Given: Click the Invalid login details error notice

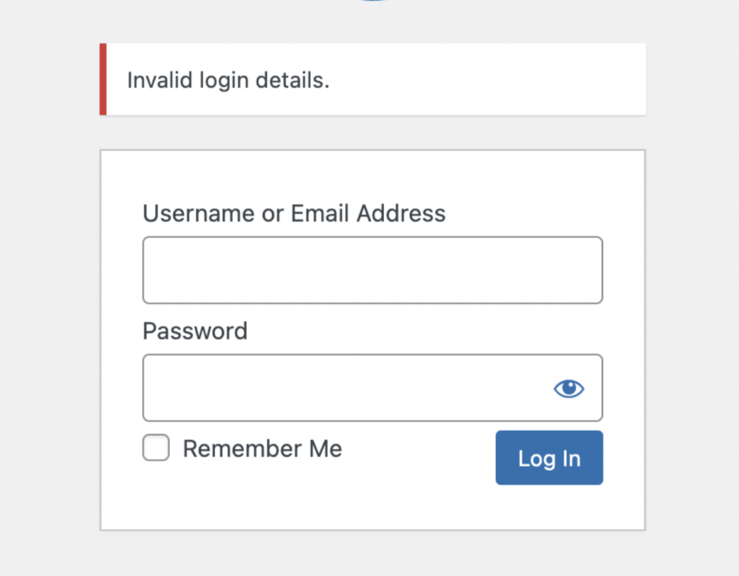Looking at the screenshot, I should tap(372, 79).
